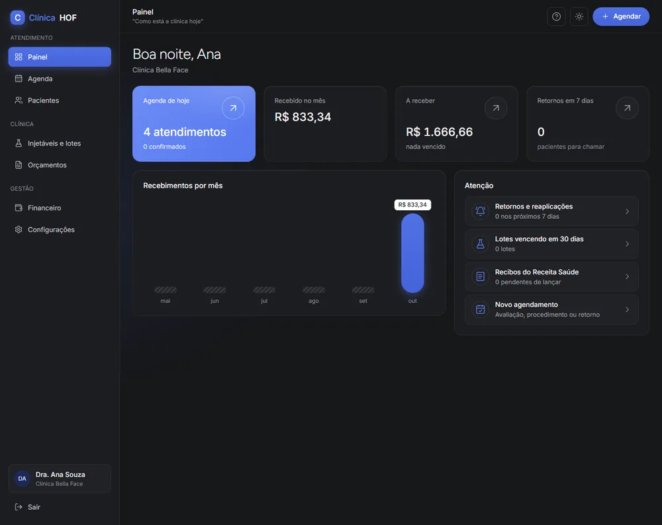Click the Agendar button
Viewport: 662px width, 525px height.
pyautogui.click(x=621, y=17)
